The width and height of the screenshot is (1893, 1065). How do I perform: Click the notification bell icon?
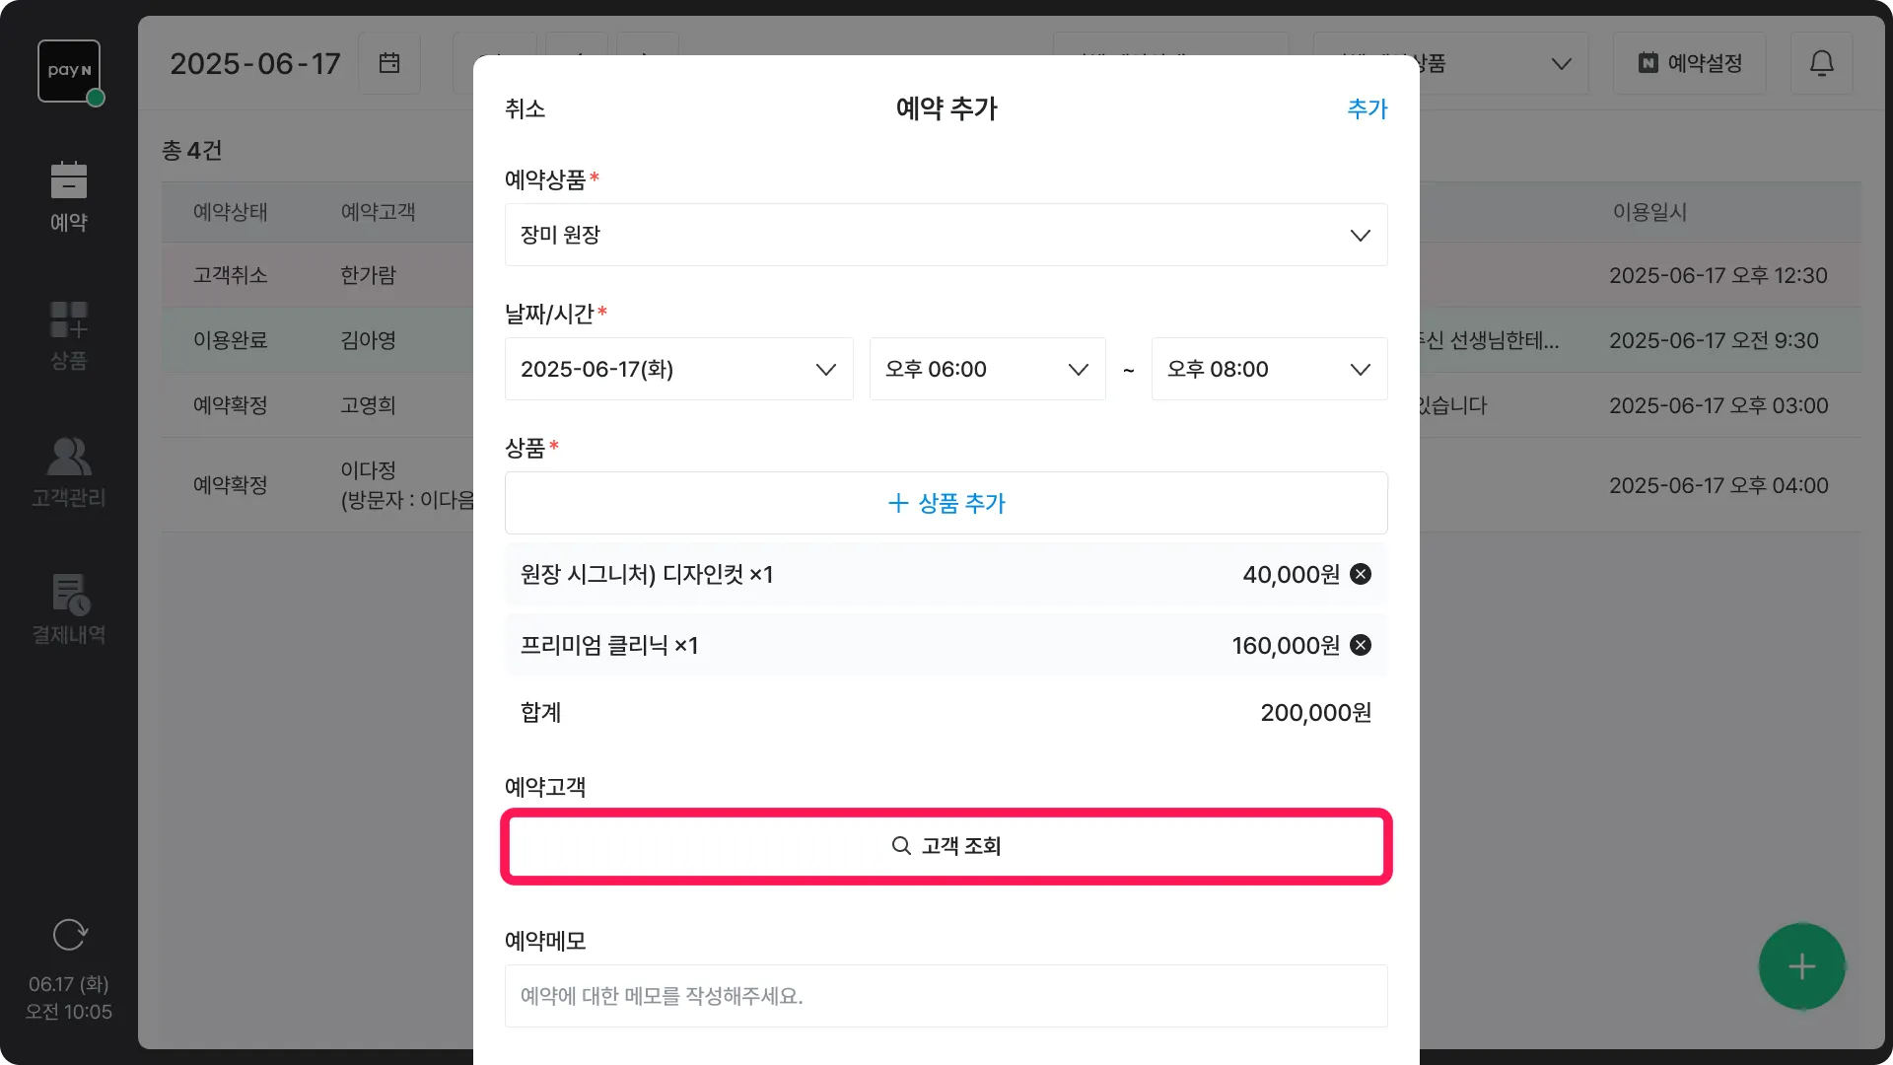[x=1821, y=63]
